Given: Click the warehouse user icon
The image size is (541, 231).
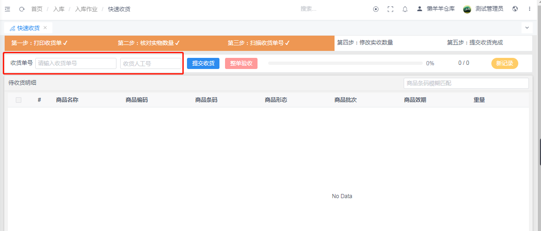Looking at the screenshot, I should point(419,9).
